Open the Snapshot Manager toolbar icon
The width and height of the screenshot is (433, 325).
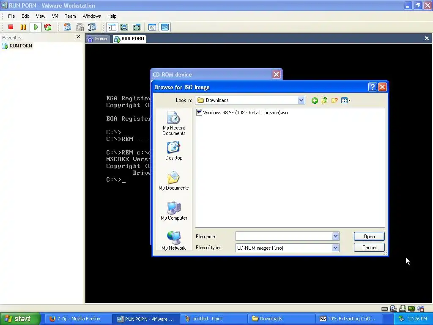coord(92,27)
